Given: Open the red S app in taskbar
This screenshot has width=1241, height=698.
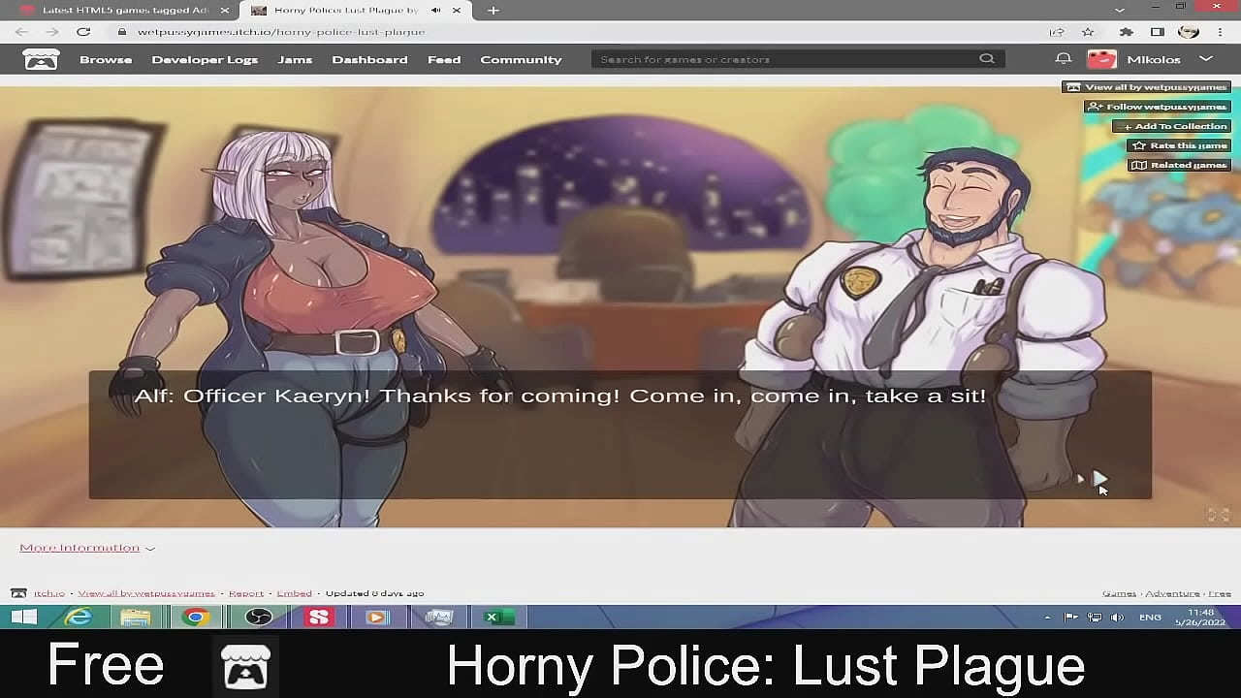Looking at the screenshot, I should [319, 617].
